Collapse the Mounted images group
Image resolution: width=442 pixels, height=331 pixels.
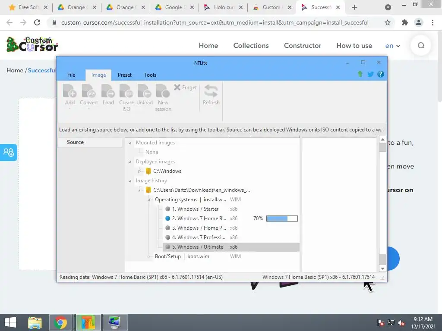coord(129,143)
